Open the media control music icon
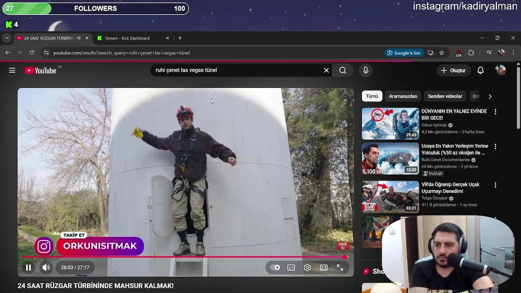The image size is (521, 293). pyautogui.click(x=489, y=53)
